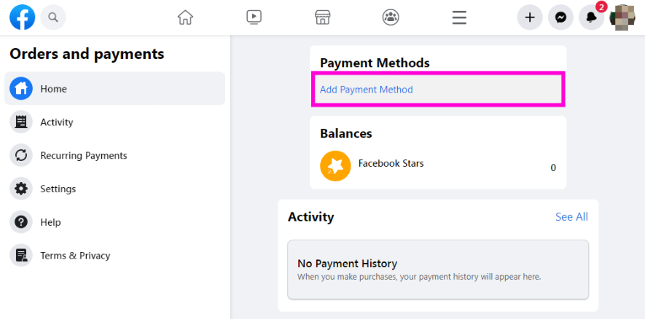Open Settings in the payments sidebar
645x319 pixels.
(114, 189)
